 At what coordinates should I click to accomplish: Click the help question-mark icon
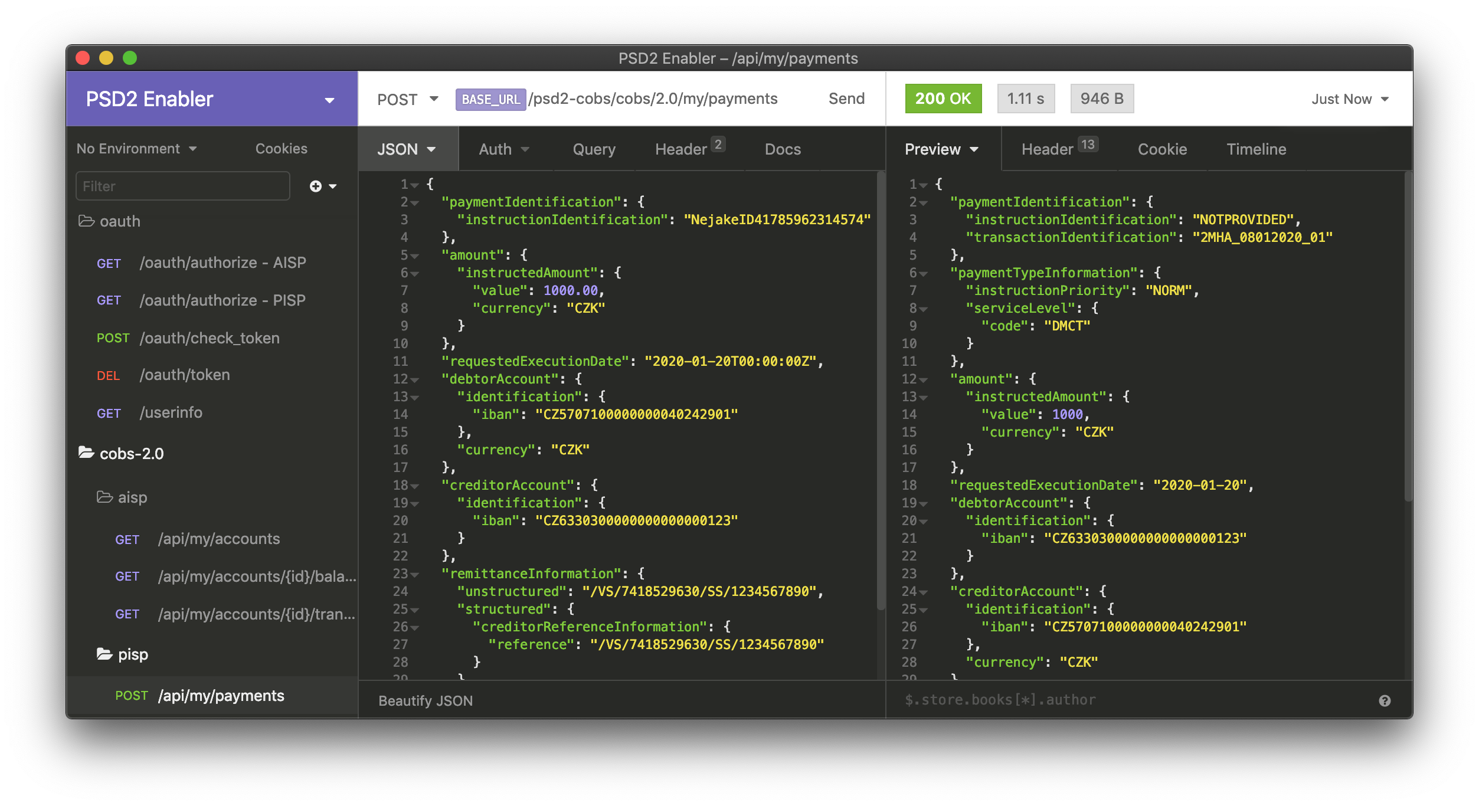pyautogui.click(x=1385, y=700)
